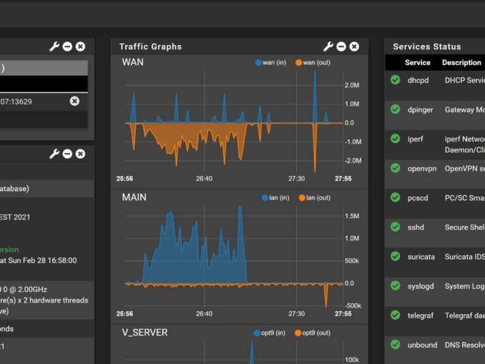Toggle the wan (in) series in WAN graph
Viewport: 485px width, 364px height.
pyautogui.click(x=270, y=63)
